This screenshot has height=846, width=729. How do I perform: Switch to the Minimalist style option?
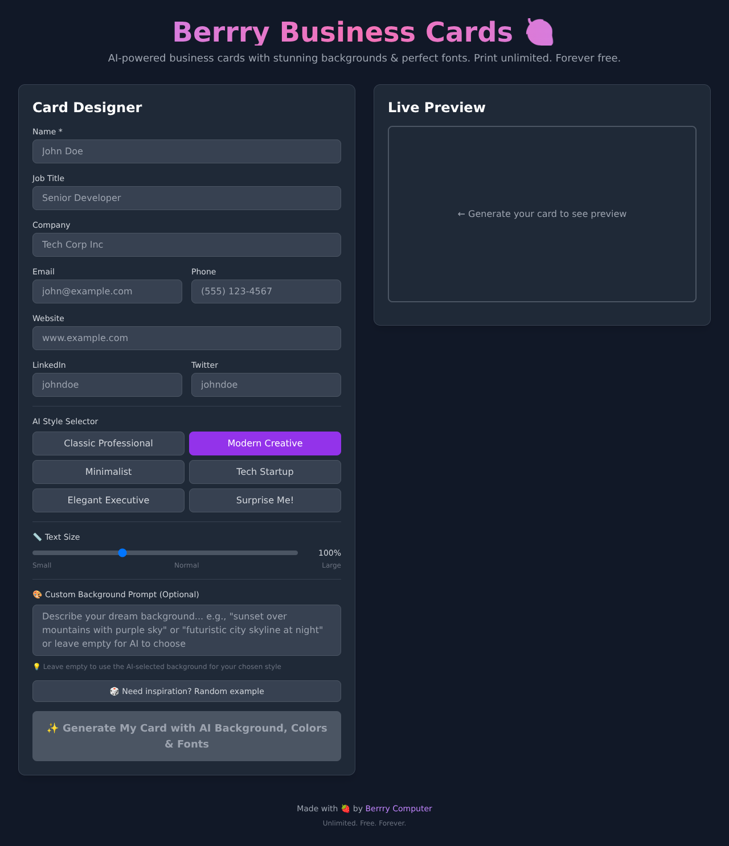[x=108, y=471]
